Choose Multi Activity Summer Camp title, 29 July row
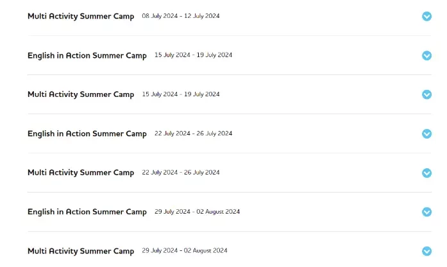Image resolution: width=447 pixels, height=267 pixels. coord(81,251)
